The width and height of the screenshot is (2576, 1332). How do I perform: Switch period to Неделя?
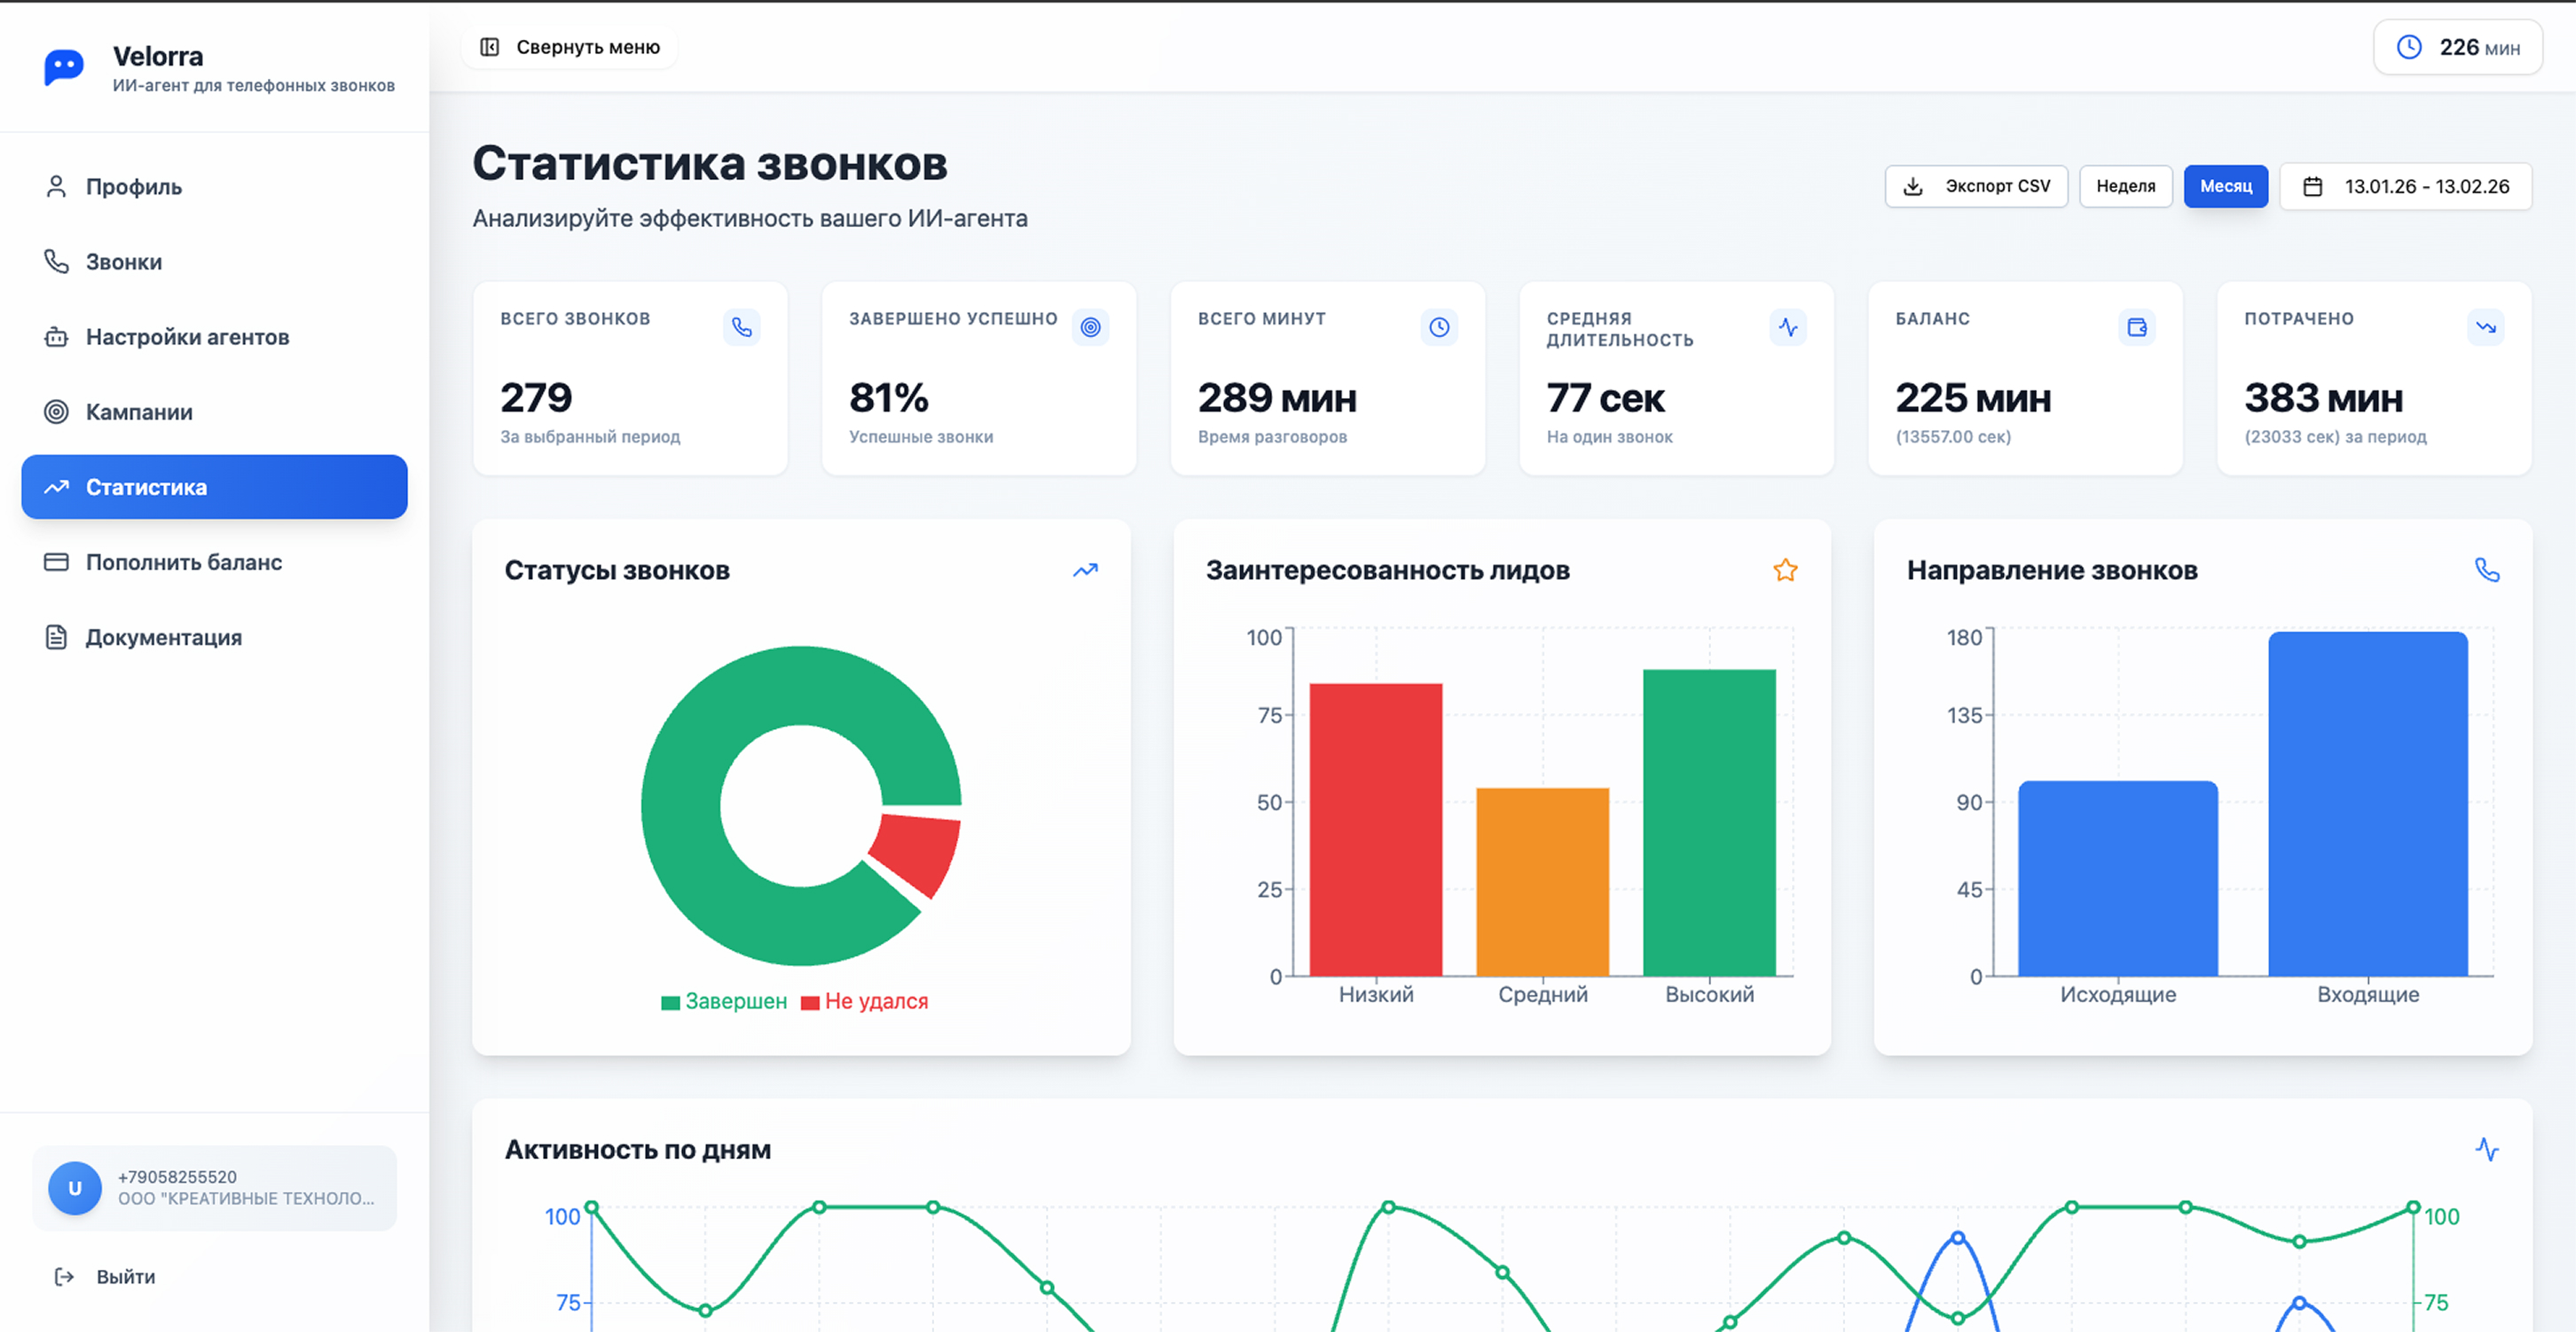(2125, 186)
